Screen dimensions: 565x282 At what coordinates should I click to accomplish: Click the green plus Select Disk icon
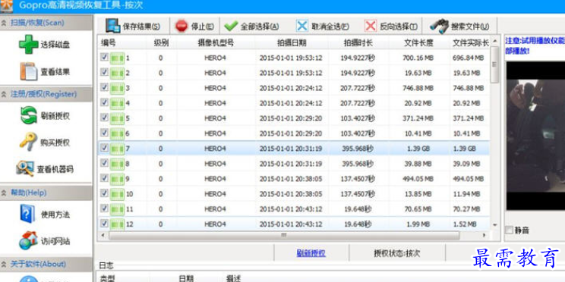pyautogui.click(x=28, y=45)
